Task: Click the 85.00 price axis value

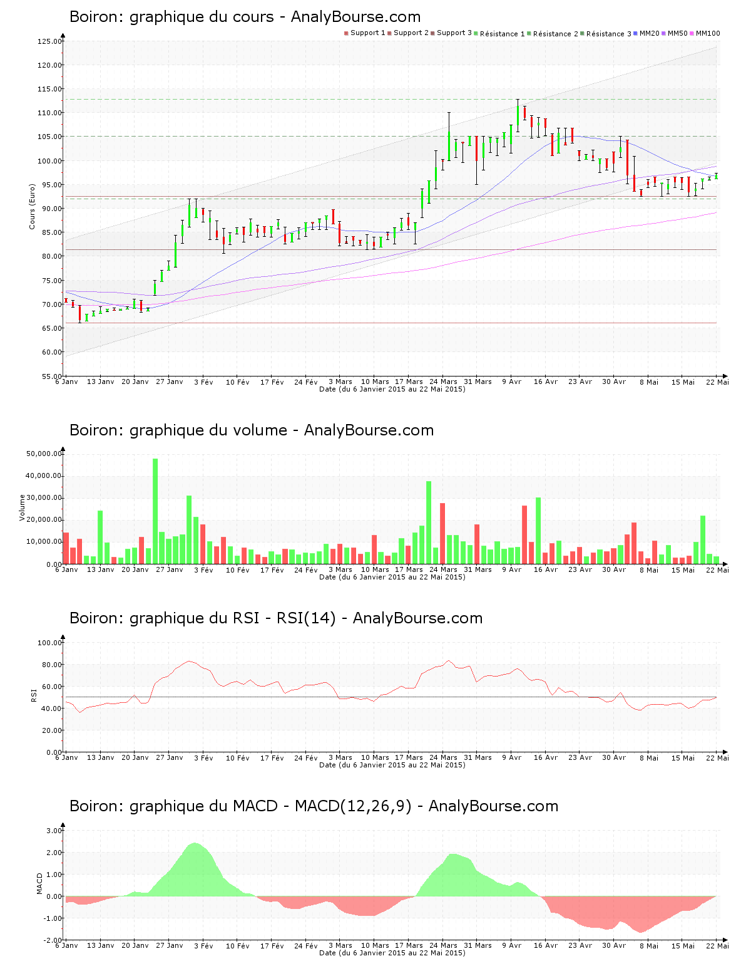Action: tap(51, 232)
